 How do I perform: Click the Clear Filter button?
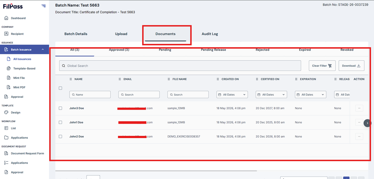322,66
